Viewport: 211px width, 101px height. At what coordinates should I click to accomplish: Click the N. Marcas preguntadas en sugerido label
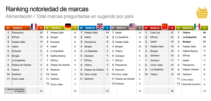[x=15, y=90]
